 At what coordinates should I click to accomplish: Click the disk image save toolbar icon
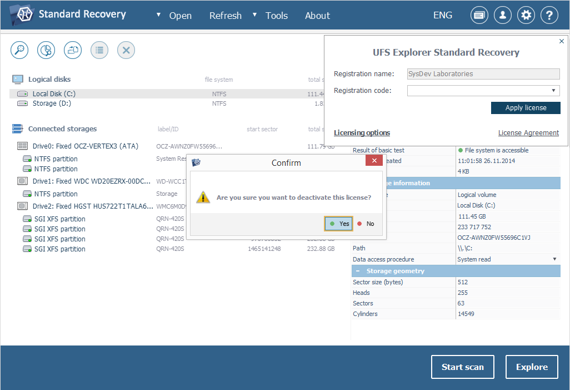pyautogui.click(x=73, y=50)
